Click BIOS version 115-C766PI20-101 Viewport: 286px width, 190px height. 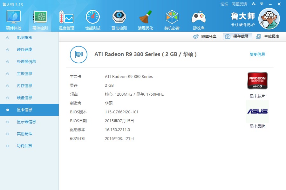(122, 112)
